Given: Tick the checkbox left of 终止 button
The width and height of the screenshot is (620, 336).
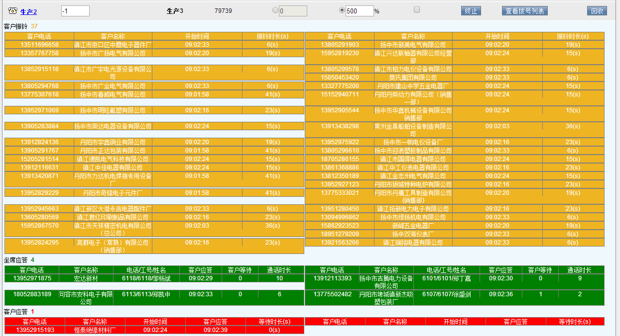Looking at the screenshot, I should click(x=417, y=9).
